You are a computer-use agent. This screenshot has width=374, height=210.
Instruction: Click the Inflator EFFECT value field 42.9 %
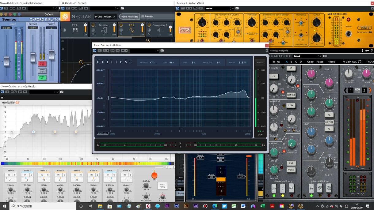(x=33, y=28)
